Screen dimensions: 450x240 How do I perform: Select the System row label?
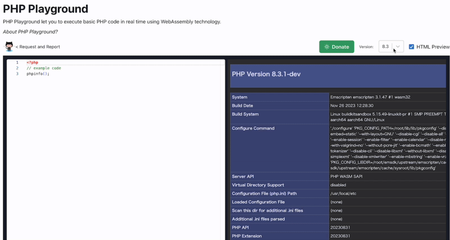coord(239,97)
